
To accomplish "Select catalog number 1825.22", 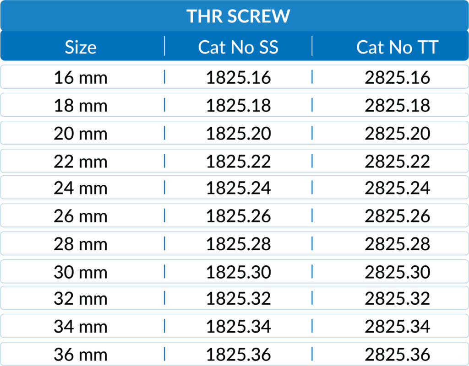I will point(238,161).
